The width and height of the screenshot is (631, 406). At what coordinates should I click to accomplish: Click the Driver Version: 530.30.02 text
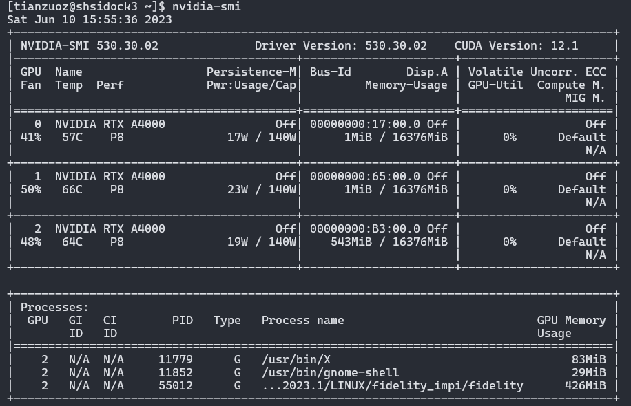click(x=340, y=46)
